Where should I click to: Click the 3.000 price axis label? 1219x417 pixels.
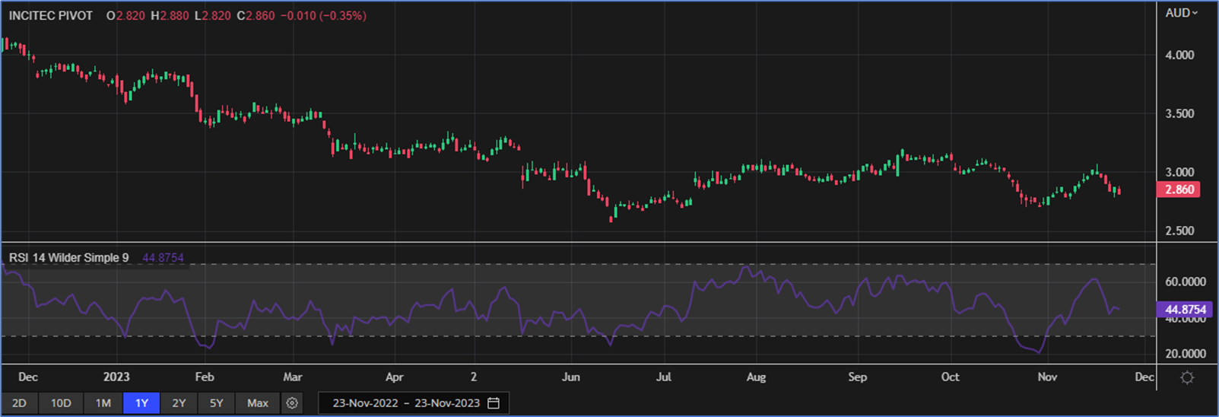[x=1179, y=172]
